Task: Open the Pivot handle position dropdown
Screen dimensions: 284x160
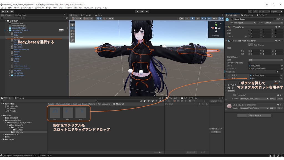Action: [x=77, y=18]
